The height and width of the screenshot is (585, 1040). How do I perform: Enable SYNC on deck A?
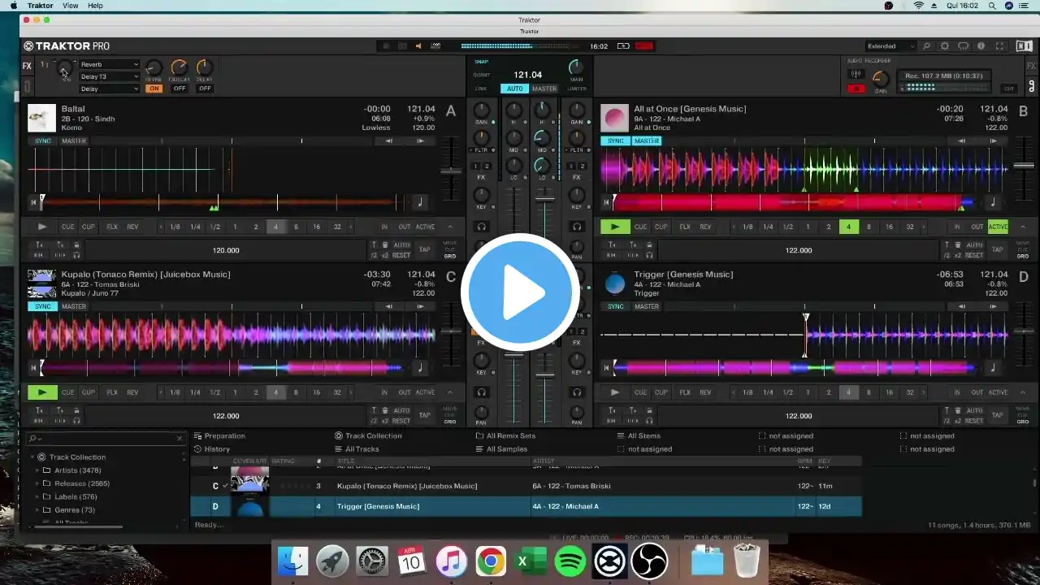click(x=43, y=141)
